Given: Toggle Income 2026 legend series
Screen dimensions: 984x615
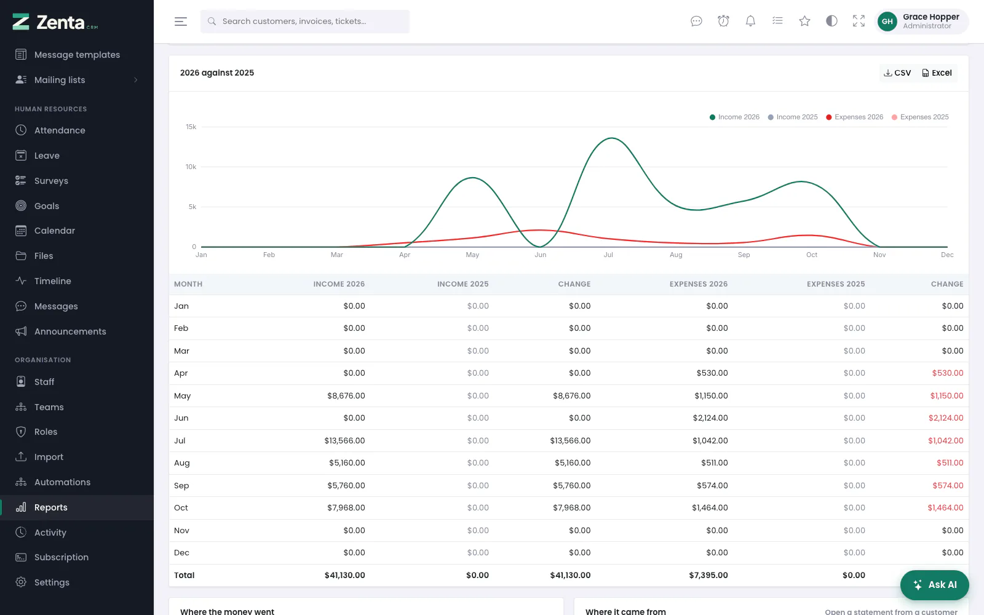Looking at the screenshot, I should tap(734, 117).
